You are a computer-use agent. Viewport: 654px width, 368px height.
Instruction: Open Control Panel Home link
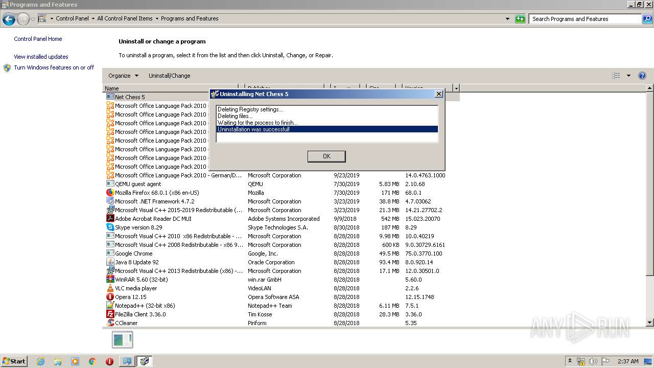point(38,39)
